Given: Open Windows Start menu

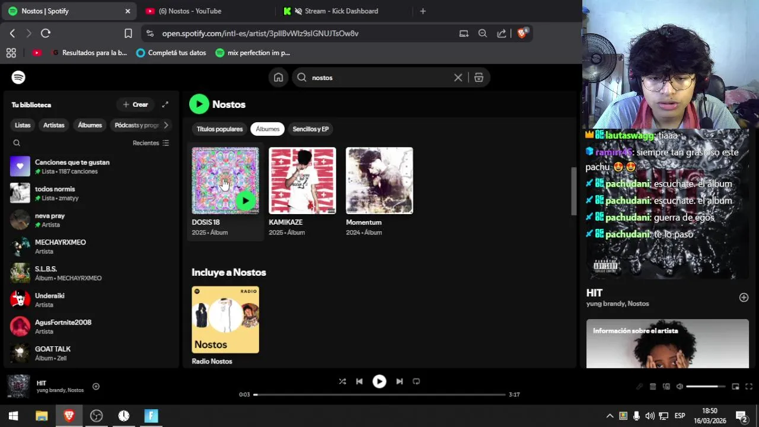Looking at the screenshot, I should [14, 416].
